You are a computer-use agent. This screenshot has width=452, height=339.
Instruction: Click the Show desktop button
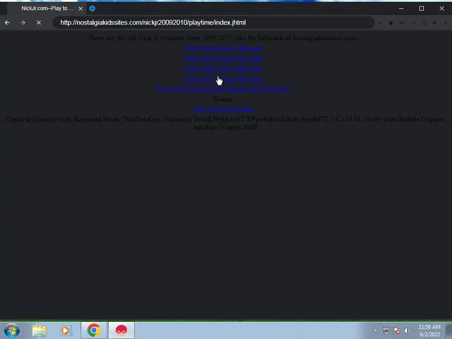click(x=449, y=331)
